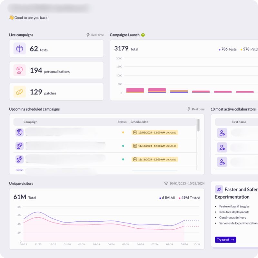Select the first collaborator's user icon
258x258 pixels.
(x=222, y=133)
